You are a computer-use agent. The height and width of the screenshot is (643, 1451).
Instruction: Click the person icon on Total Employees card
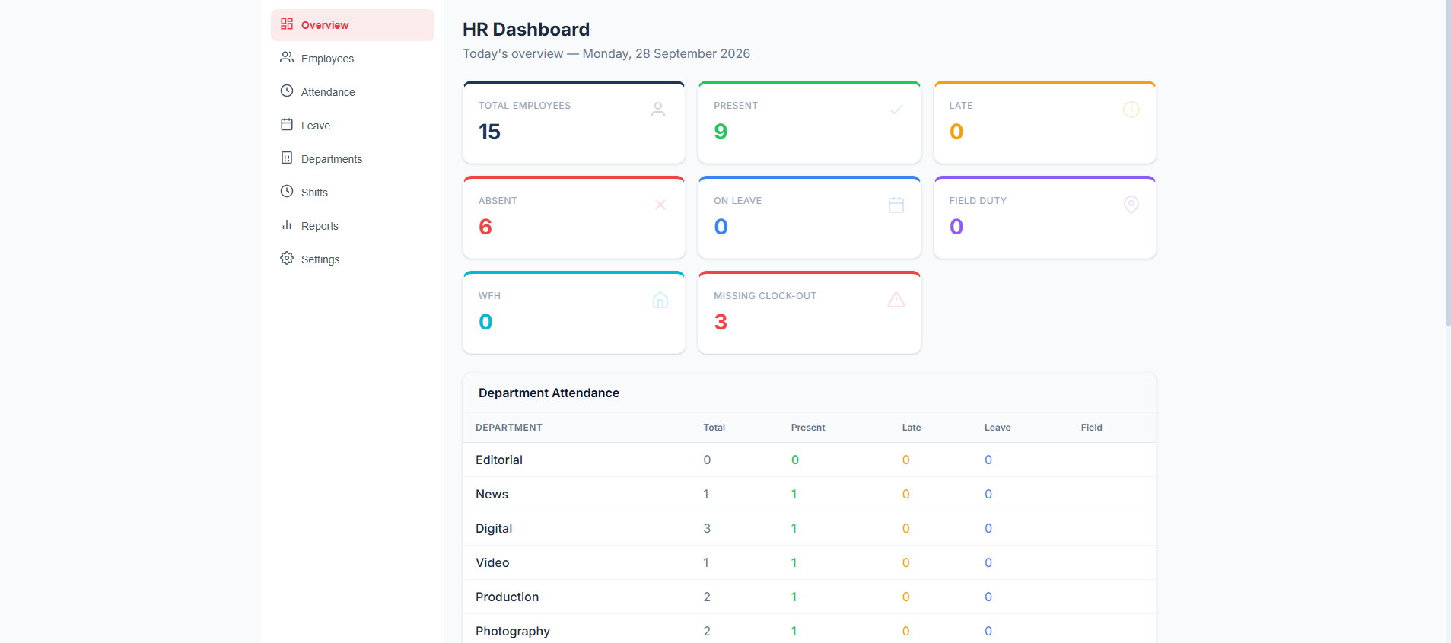tap(658, 110)
